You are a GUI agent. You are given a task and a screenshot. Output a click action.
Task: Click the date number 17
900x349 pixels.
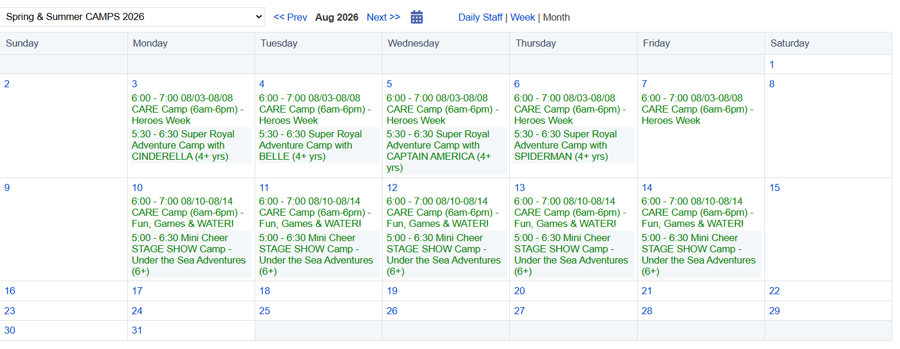pos(137,291)
